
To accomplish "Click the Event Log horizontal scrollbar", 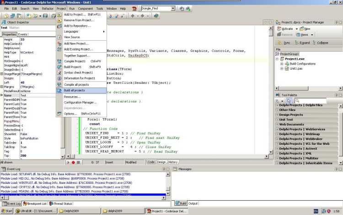I will click(x=83, y=198).
